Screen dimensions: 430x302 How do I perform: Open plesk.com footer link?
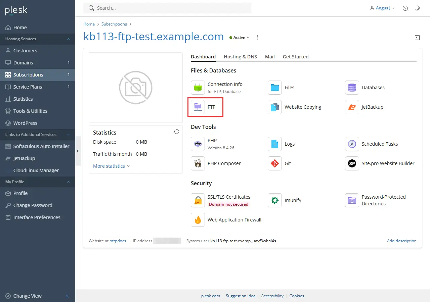(x=211, y=296)
